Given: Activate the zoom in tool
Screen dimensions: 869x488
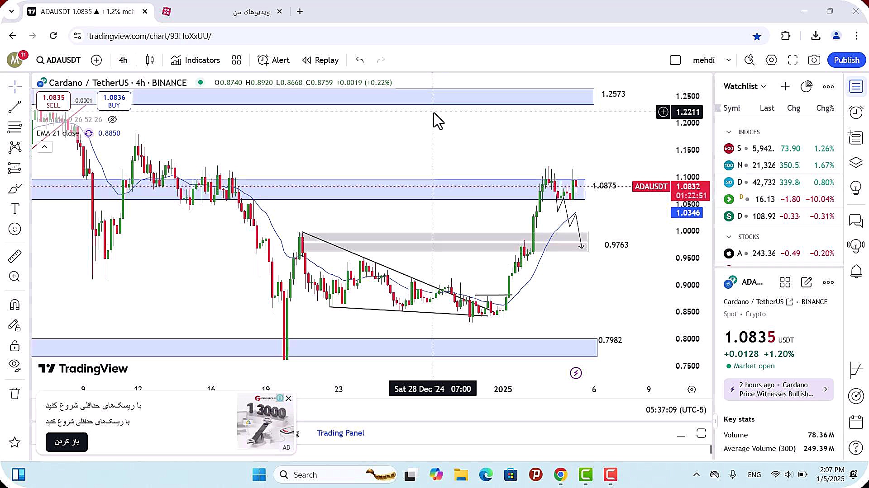Looking at the screenshot, I should point(15,277).
